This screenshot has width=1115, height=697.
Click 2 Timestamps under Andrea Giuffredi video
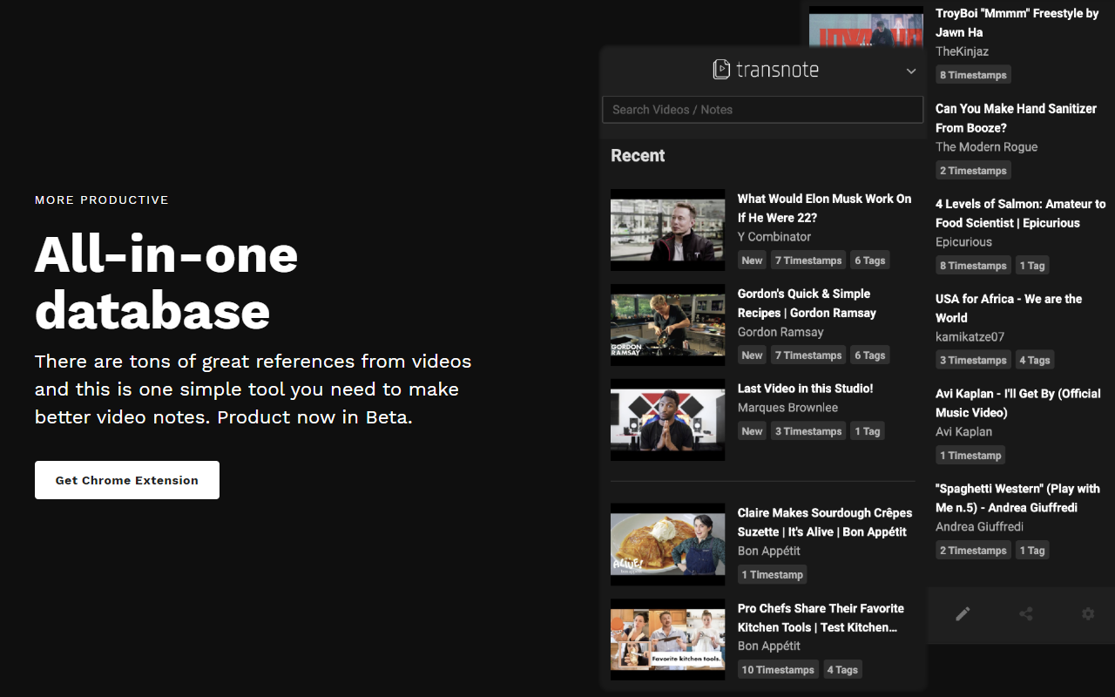pyautogui.click(x=973, y=551)
